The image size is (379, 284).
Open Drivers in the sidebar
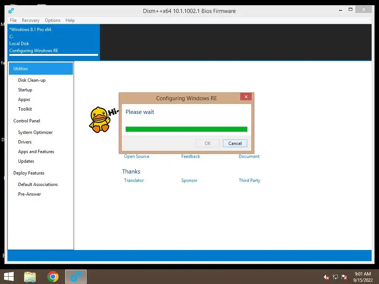coord(25,142)
